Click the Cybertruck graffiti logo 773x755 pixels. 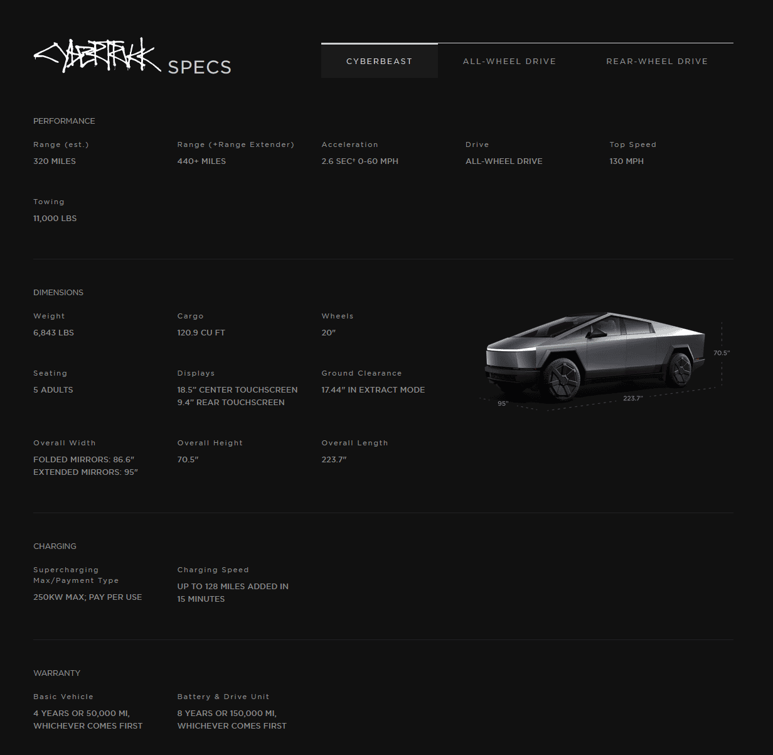pyautogui.click(x=97, y=55)
